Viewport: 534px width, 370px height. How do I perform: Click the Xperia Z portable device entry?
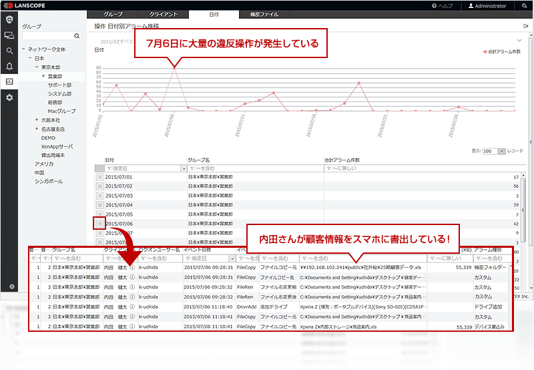click(363, 307)
